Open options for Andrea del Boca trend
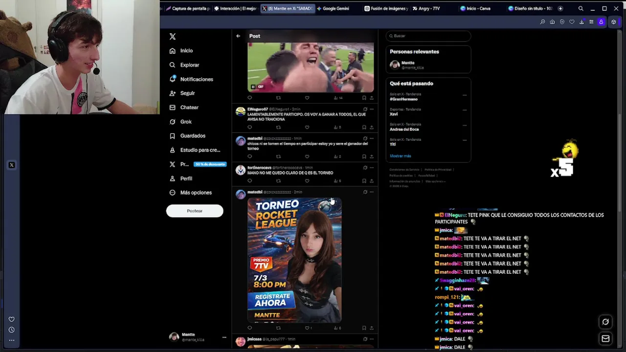626x352 pixels. click(x=465, y=125)
